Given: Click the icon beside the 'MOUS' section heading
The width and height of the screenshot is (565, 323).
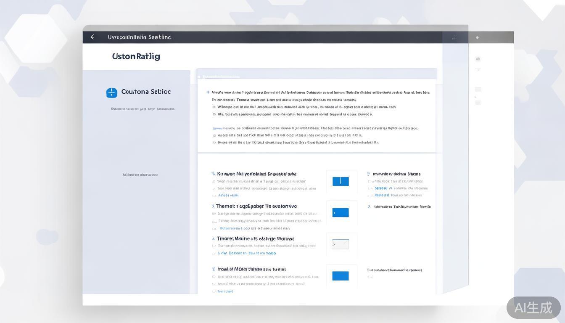Looking at the screenshot, I should (214, 269).
